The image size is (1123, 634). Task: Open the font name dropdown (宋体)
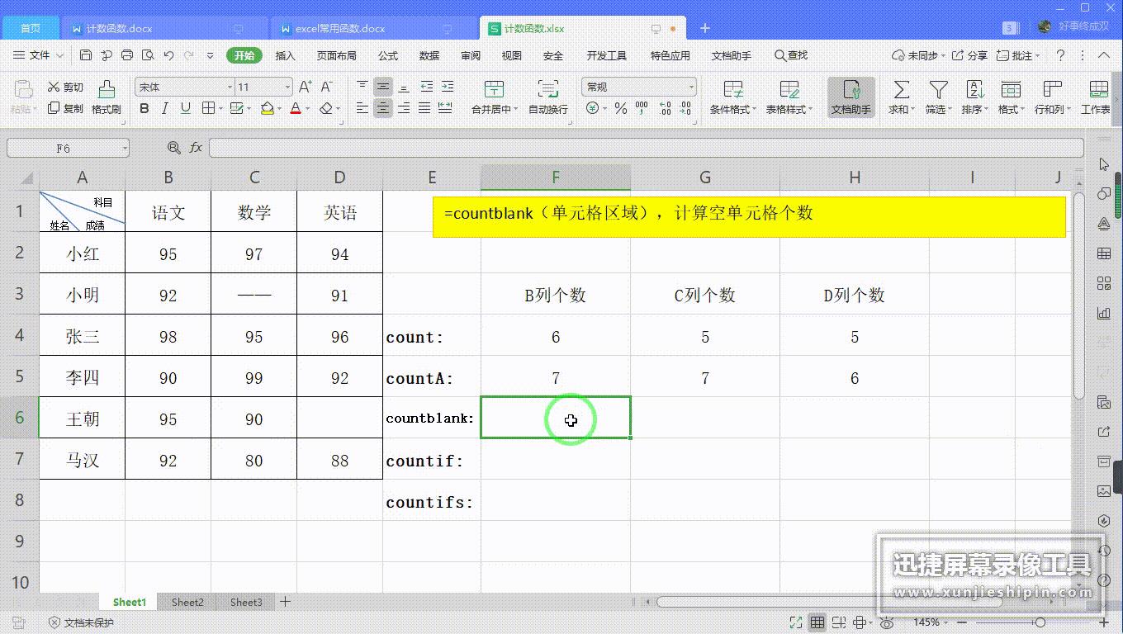tap(230, 87)
